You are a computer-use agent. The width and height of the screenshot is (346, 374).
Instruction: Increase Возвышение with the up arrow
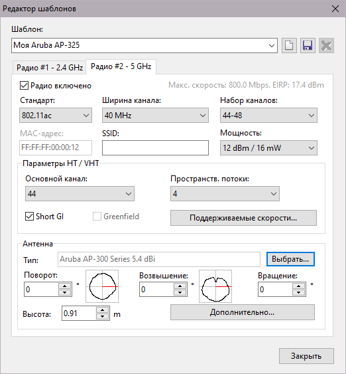tap(180, 286)
